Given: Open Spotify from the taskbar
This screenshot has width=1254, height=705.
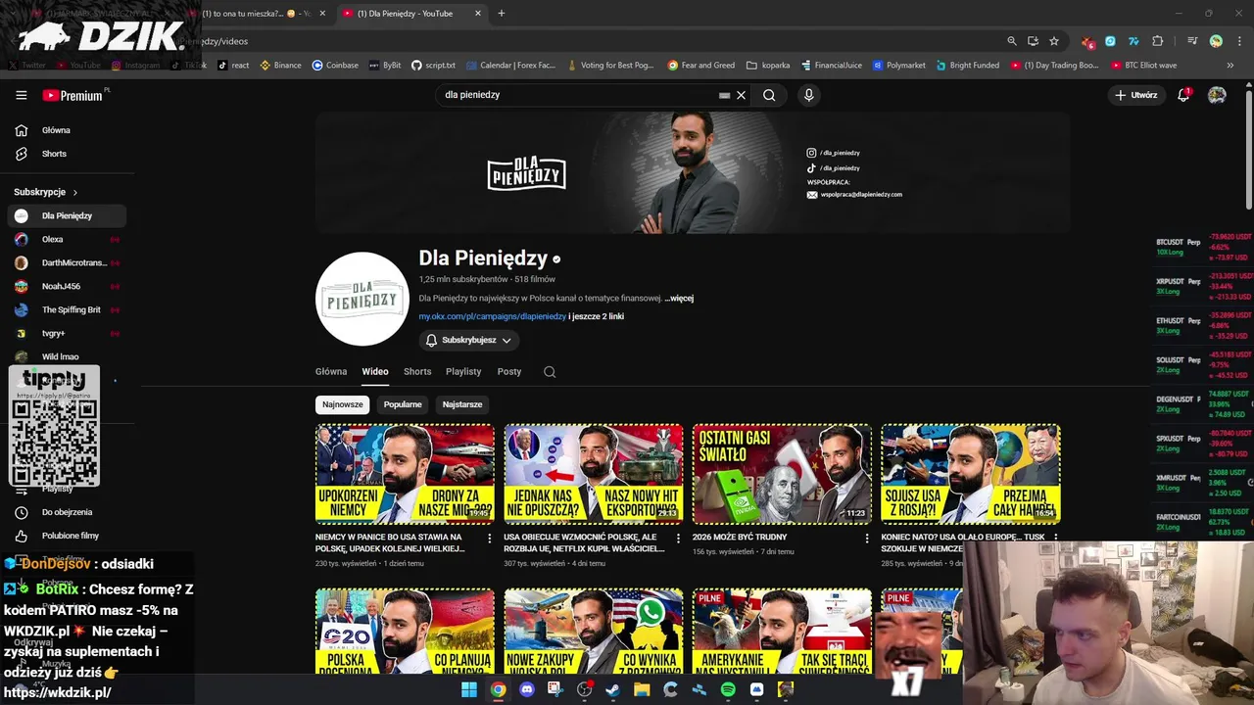Looking at the screenshot, I should 728,689.
